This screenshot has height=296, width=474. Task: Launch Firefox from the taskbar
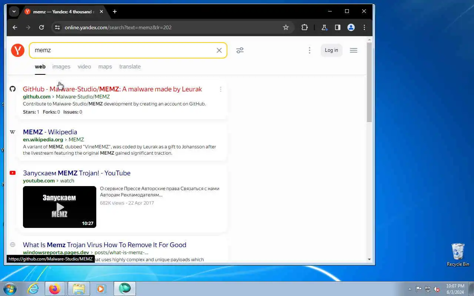[55, 289]
